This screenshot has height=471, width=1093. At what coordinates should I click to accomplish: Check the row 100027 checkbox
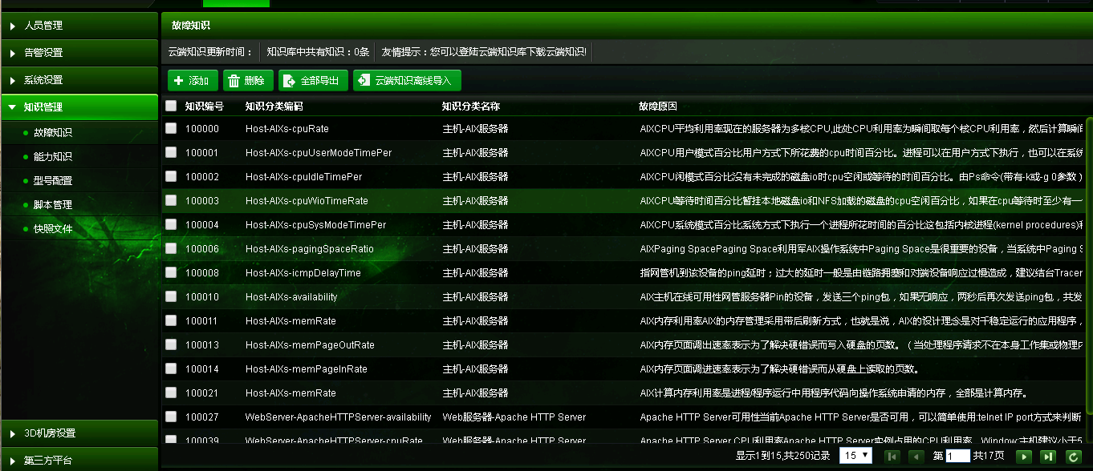click(x=171, y=417)
